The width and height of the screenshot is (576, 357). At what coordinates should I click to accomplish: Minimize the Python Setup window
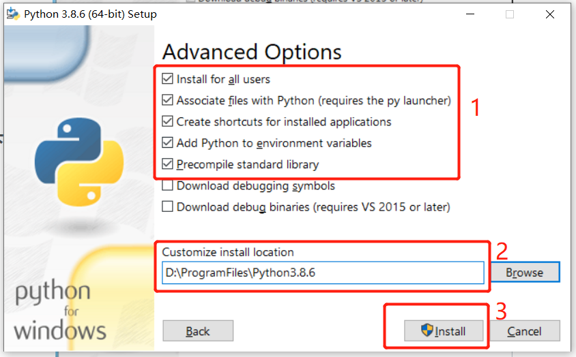470,14
